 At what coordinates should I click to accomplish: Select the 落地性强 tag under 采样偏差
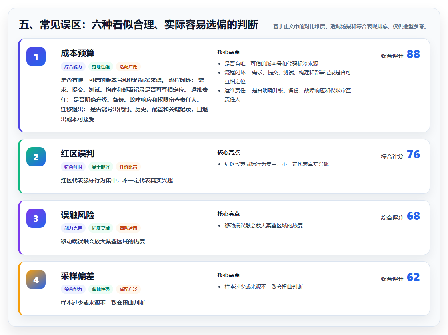(x=101, y=289)
